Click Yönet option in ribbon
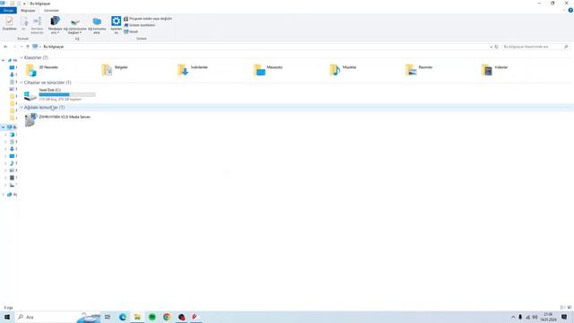Screen dimensions: 574x323 click(131, 32)
